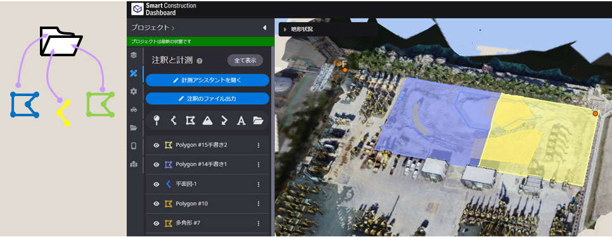This screenshot has width=612, height=237.
Task: Open the settings gear in sidebar
Action: [x=134, y=92]
